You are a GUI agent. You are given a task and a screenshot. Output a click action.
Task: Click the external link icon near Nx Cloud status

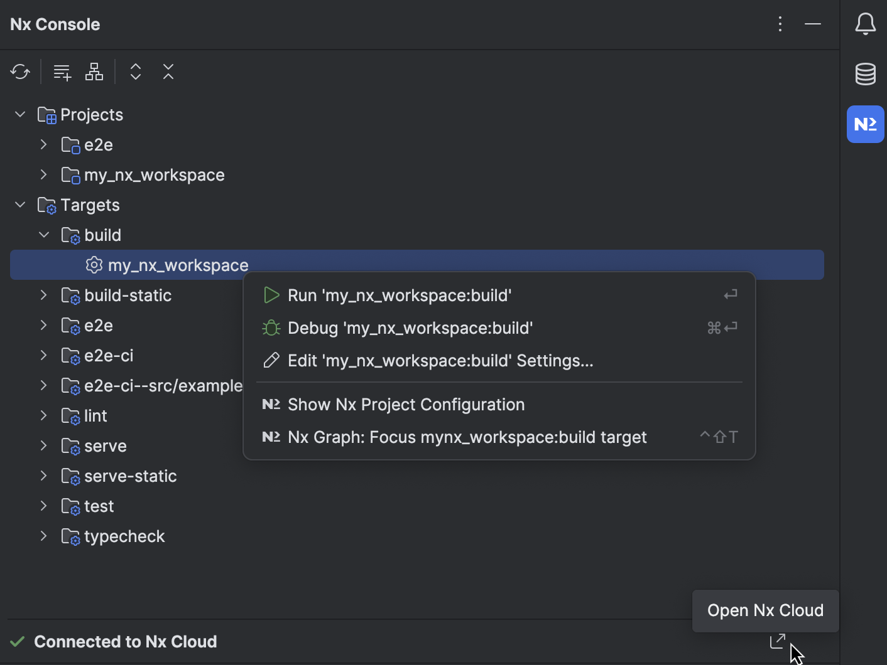778,641
